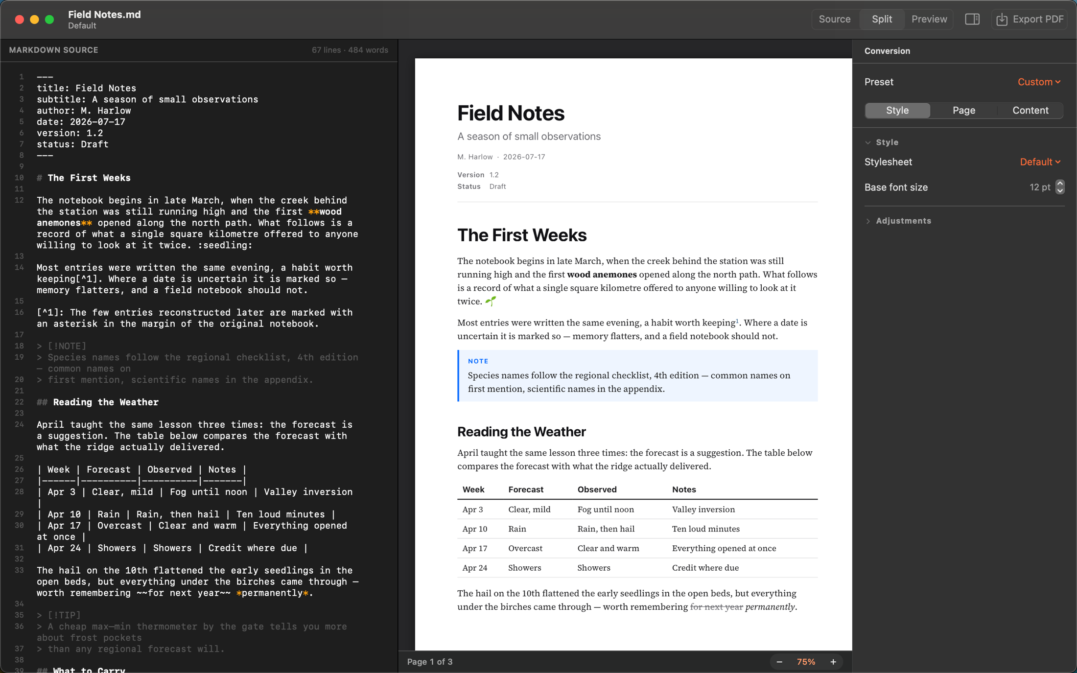This screenshot has height=673, width=1077.
Task: Select the Style tab in Conversion
Action: click(x=897, y=110)
